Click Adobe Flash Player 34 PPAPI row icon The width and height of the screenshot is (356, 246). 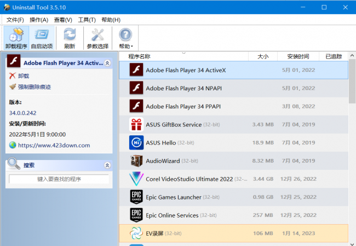(x=136, y=106)
